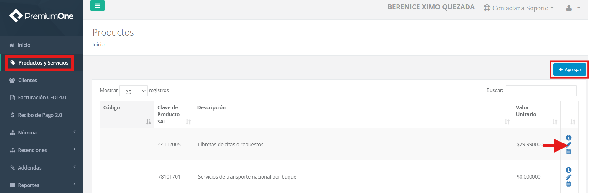Edit the Servicios de transporte product
The image size is (589, 193).
coord(569,177)
